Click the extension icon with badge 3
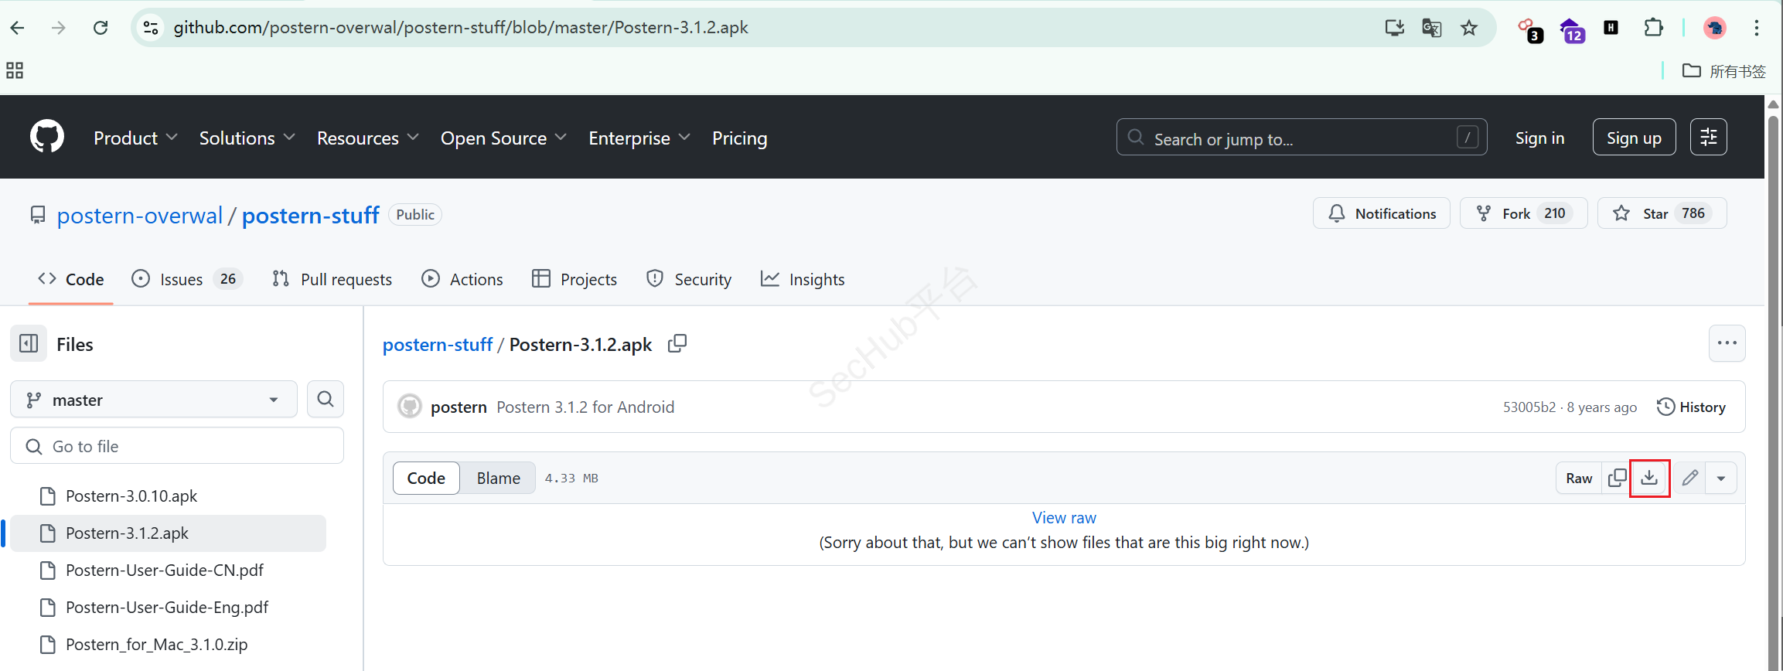1783x671 pixels. (x=1530, y=30)
